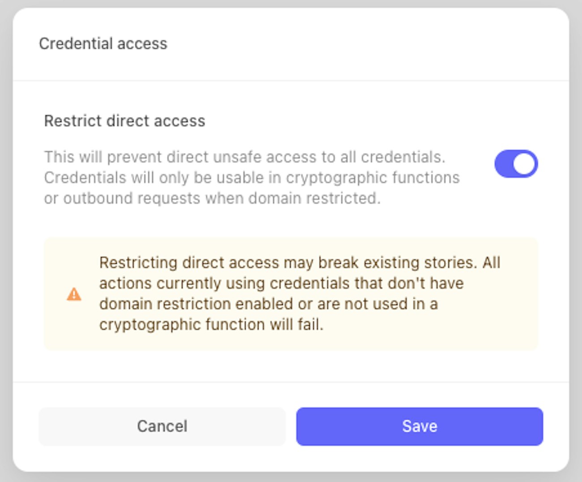582x482 pixels.
Task: Click 'domain restriction enabled' warning line
Action: coord(268,304)
